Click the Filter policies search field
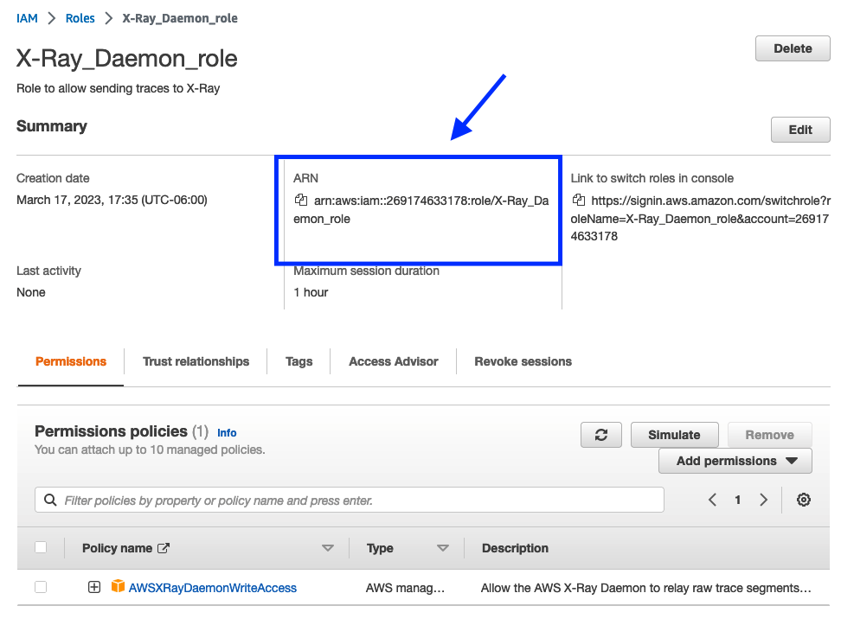Screen dimensions: 841x625 point(350,500)
